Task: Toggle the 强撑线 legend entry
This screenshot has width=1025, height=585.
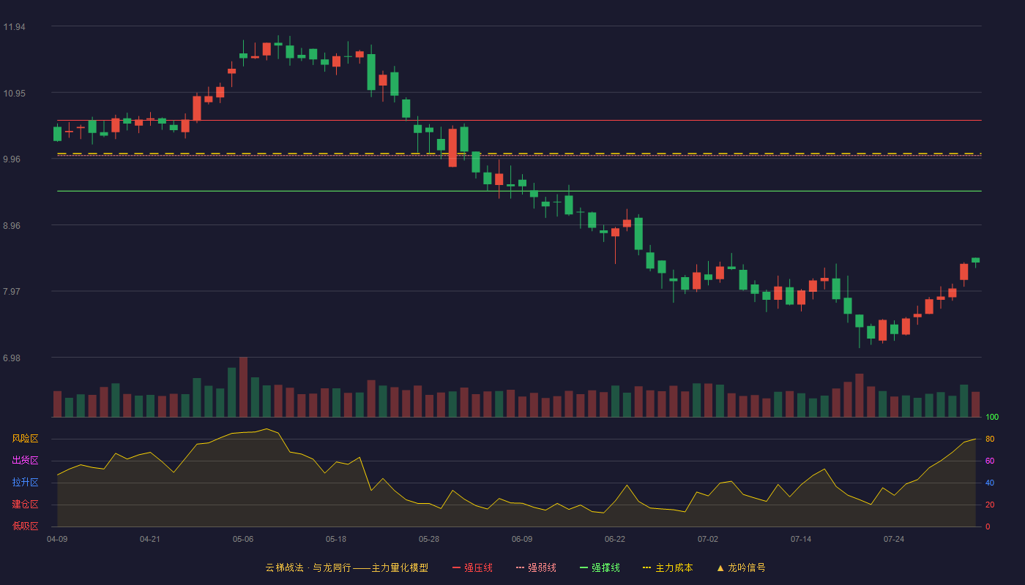Action: tap(600, 567)
